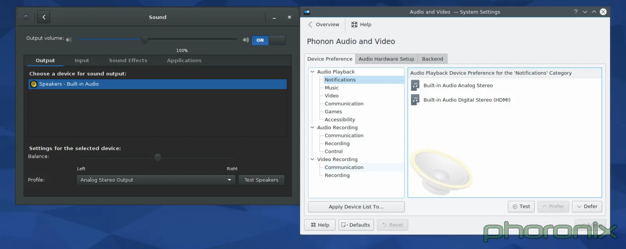Collapse the Video Recording tree section
The height and width of the screenshot is (249, 626).
click(312, 159)
